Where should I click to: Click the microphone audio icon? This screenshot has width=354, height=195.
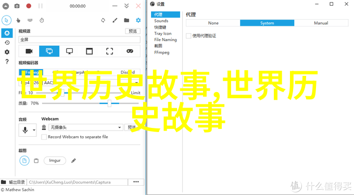[x=25, y=130]
